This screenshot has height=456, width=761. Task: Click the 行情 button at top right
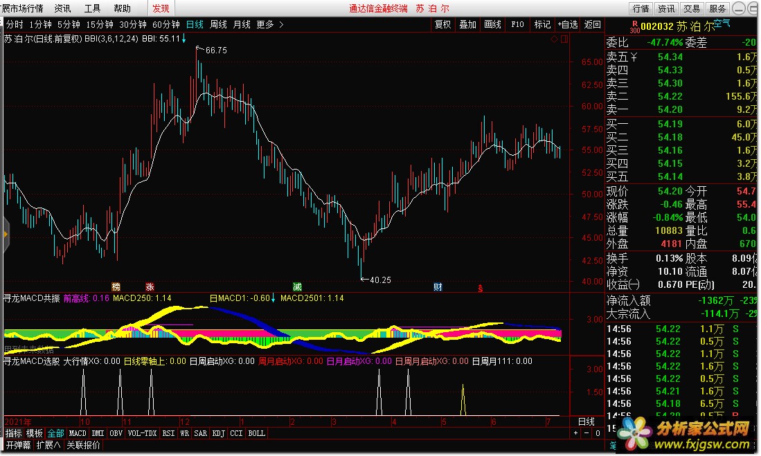tap(641, 8)
